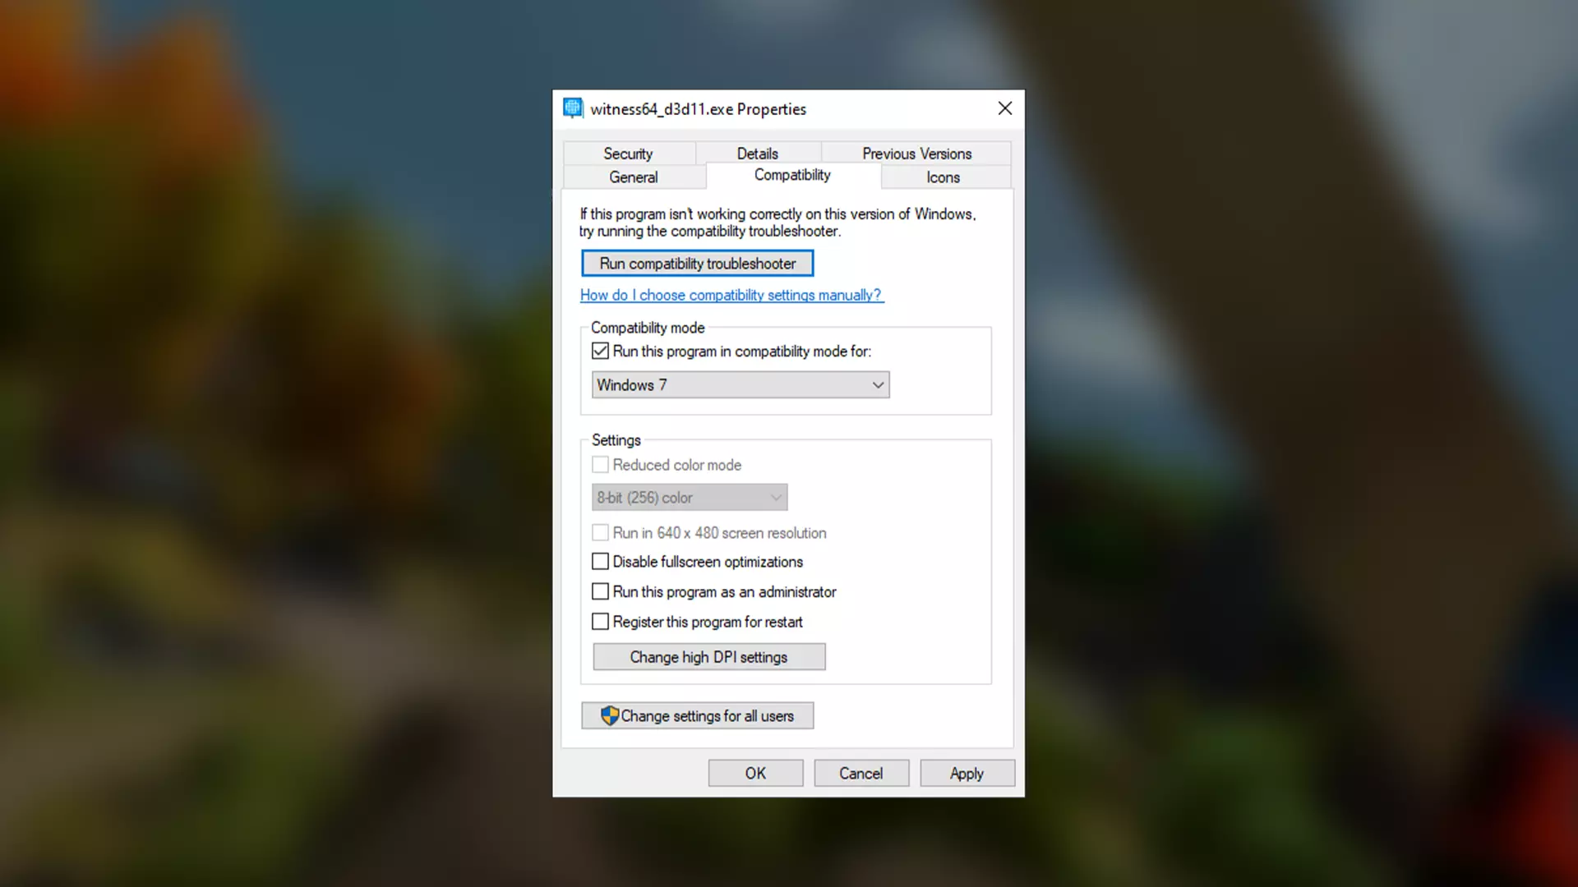Open the choose compatibility settings manually link

tap(731, 295)
